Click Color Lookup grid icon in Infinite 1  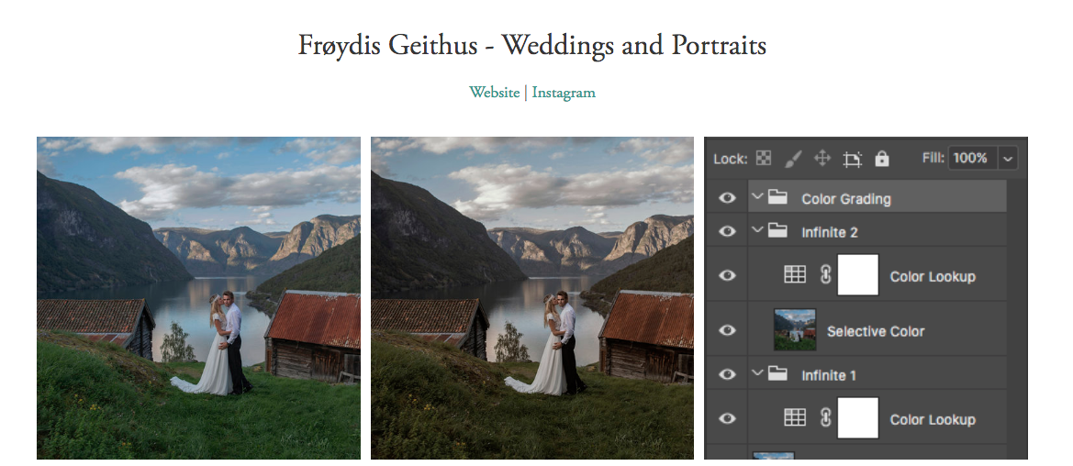795,417
